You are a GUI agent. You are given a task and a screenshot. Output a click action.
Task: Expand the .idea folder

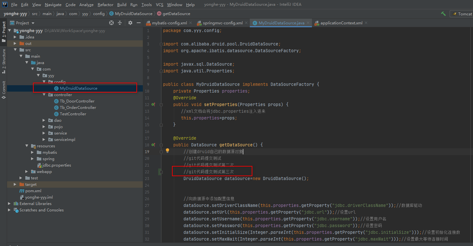point(15,37)
